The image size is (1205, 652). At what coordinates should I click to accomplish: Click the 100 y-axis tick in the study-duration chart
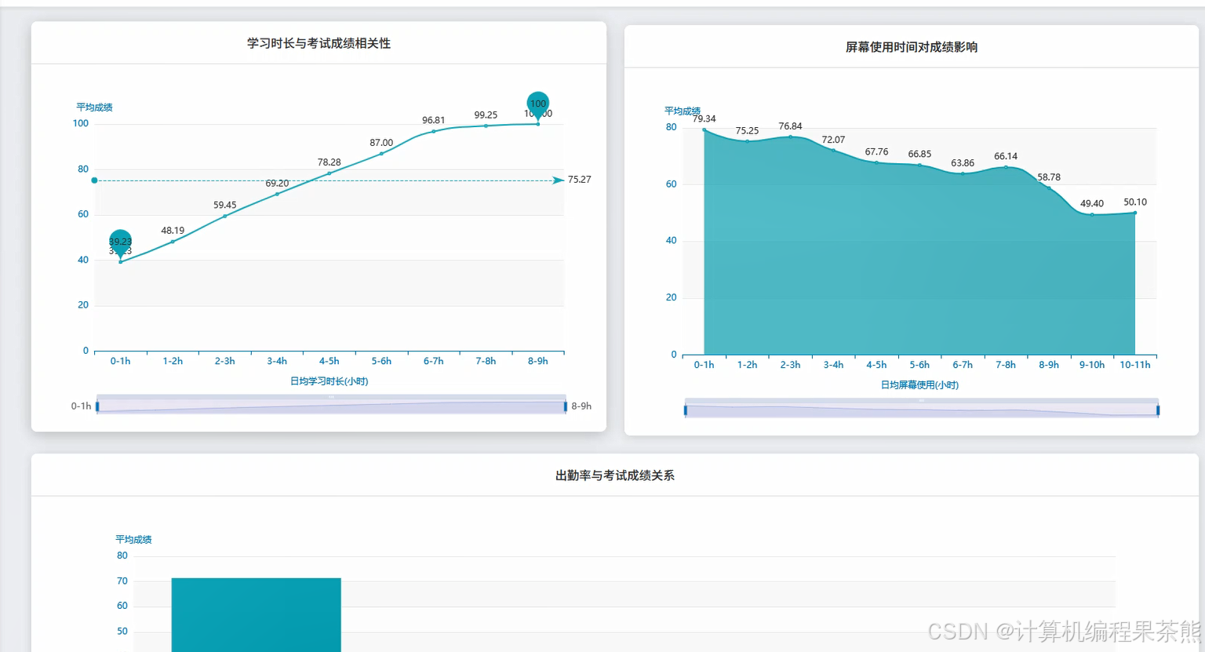click(x=81, y=123)
